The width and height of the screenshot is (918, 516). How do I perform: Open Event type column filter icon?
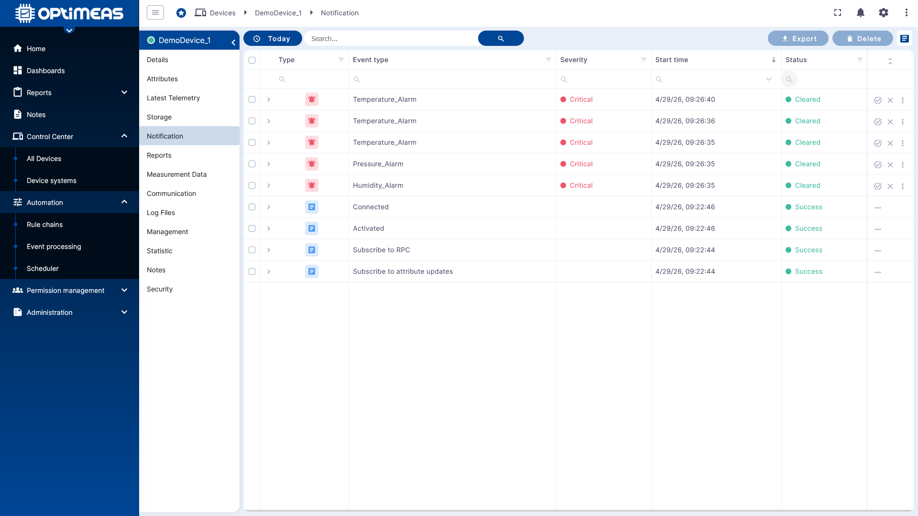(548, 60)
